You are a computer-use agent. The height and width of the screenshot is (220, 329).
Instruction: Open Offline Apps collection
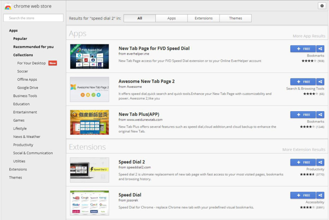tap(27, 79)
